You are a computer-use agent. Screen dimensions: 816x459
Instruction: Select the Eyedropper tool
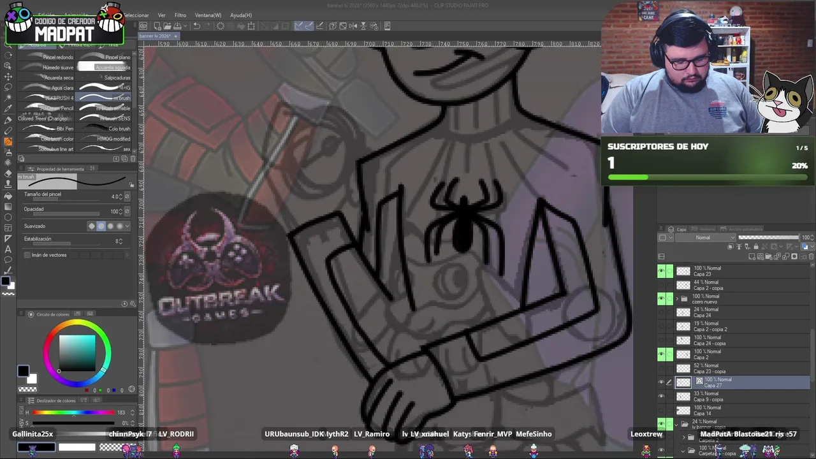click(8, 108)
